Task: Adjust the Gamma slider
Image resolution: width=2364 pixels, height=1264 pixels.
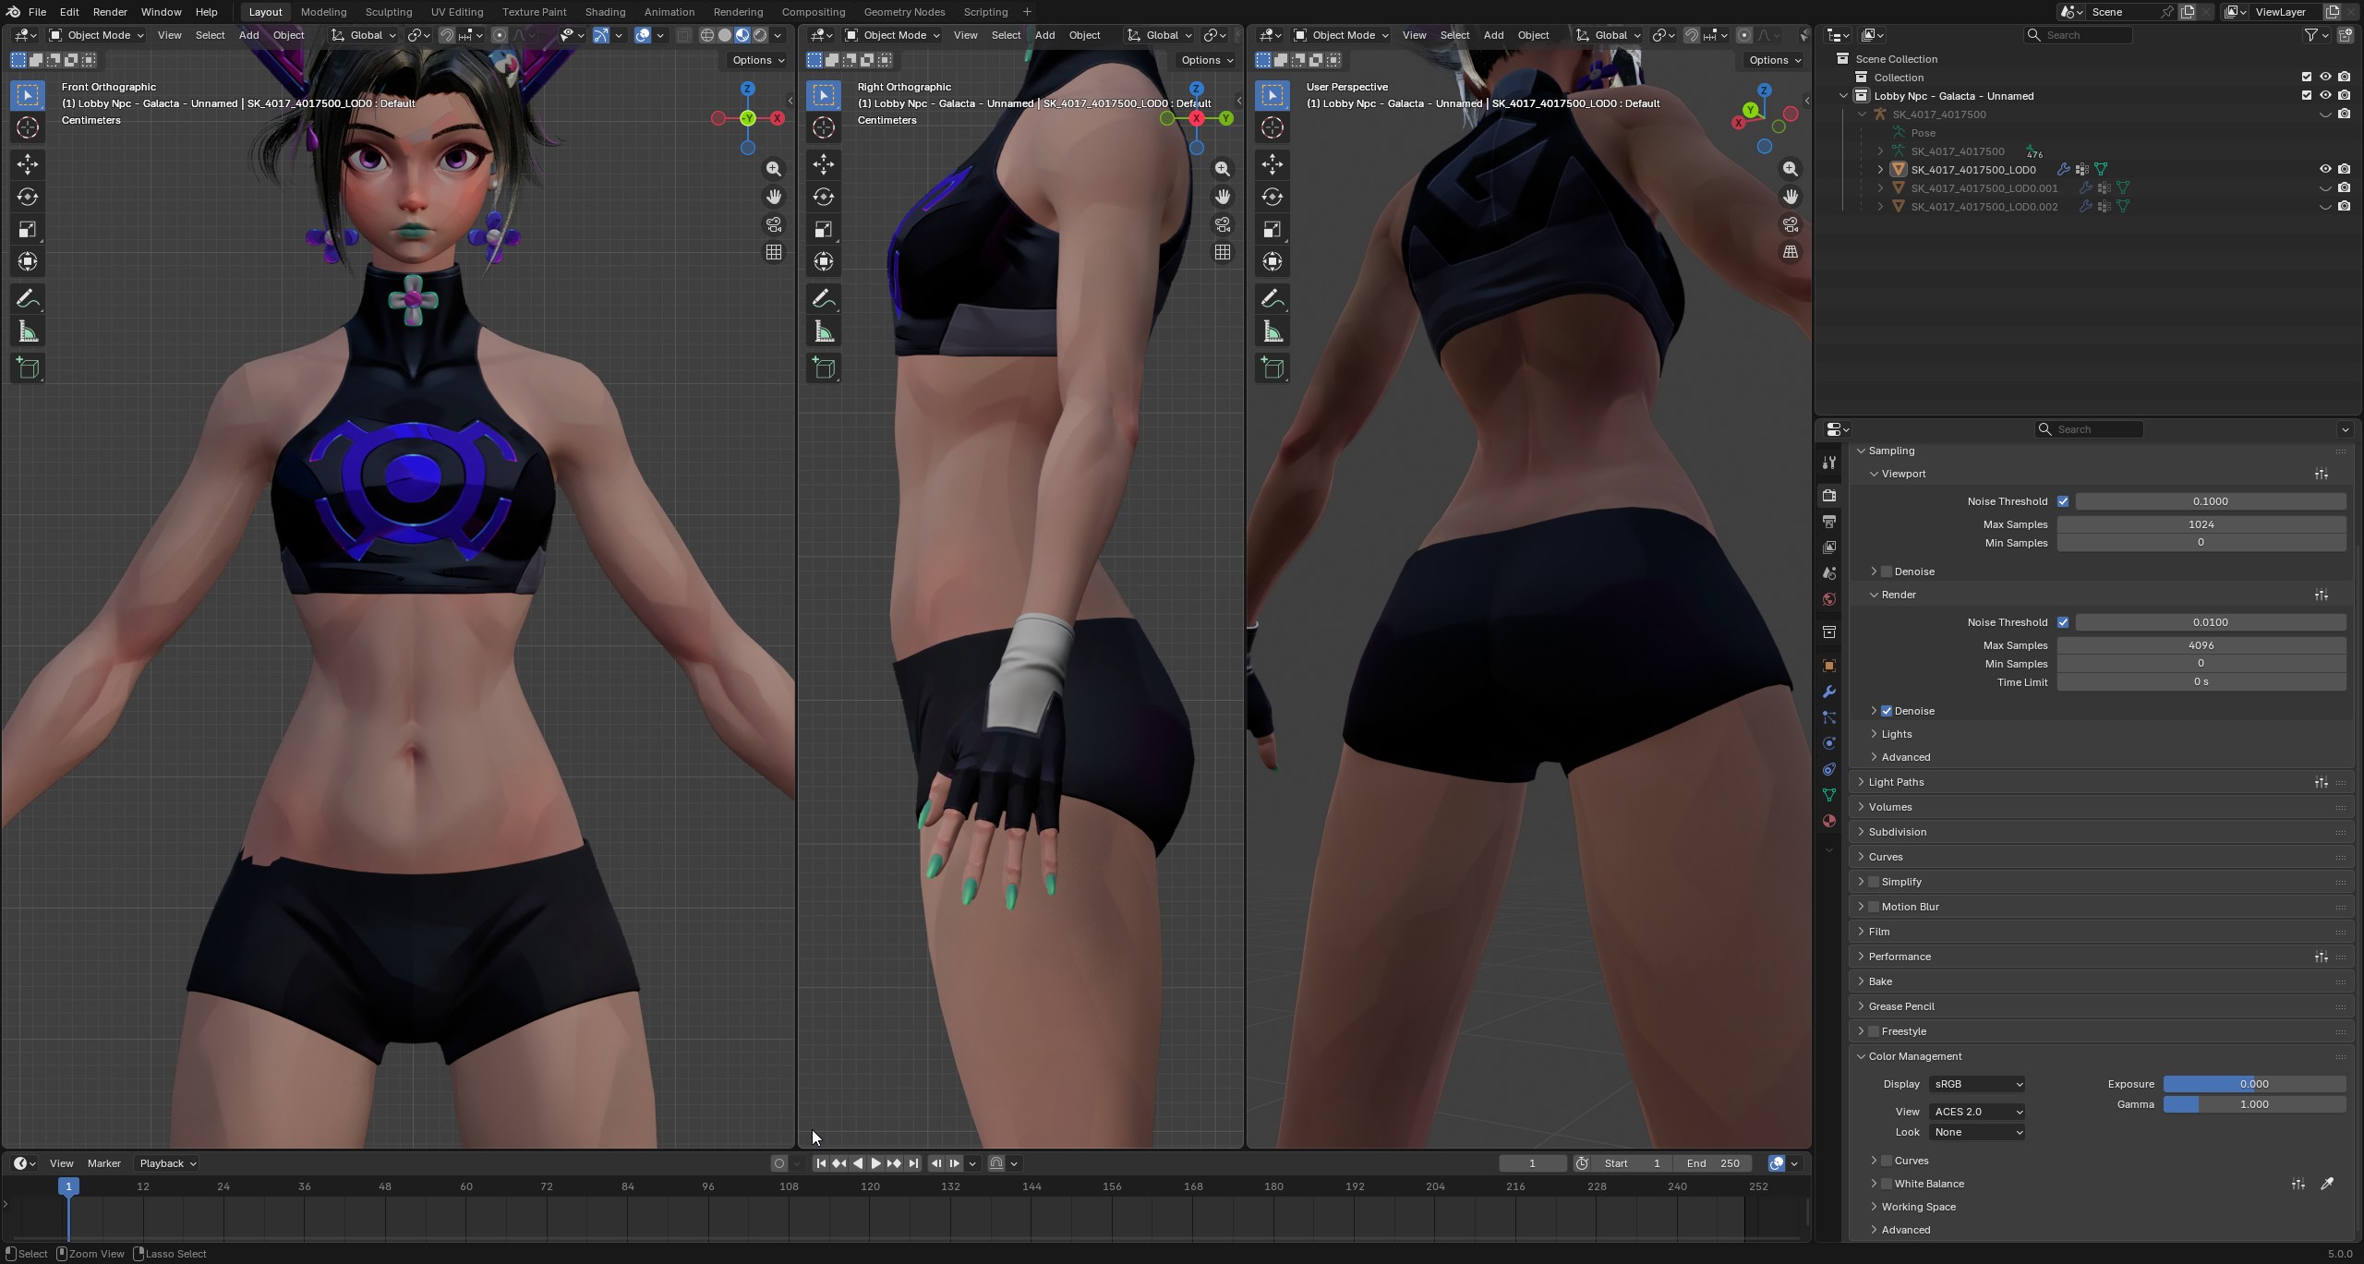Action: (2253, 1104)
